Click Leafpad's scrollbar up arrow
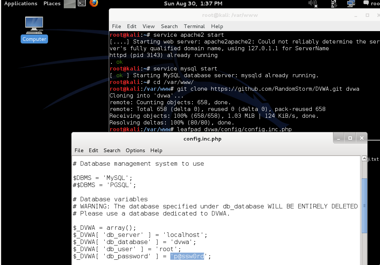380x265 pixels. coord(364,159)
